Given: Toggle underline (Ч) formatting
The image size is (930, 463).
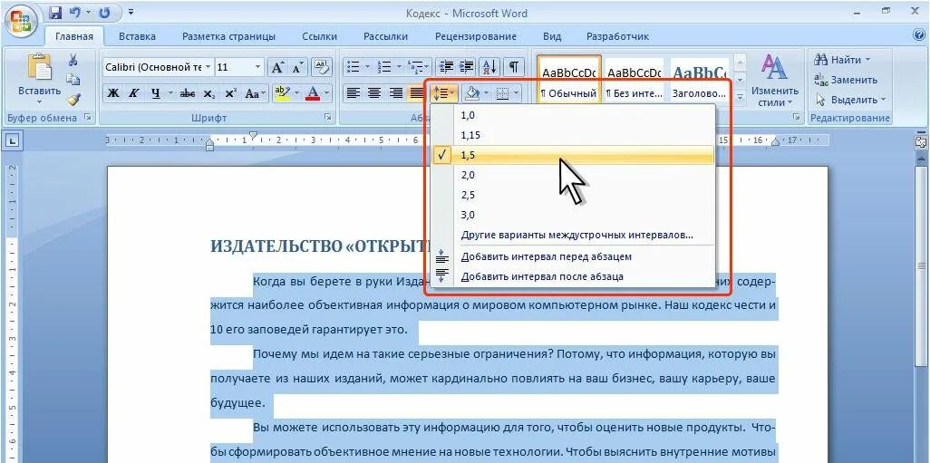Looking at the screenshot, I should pos(155,93).
